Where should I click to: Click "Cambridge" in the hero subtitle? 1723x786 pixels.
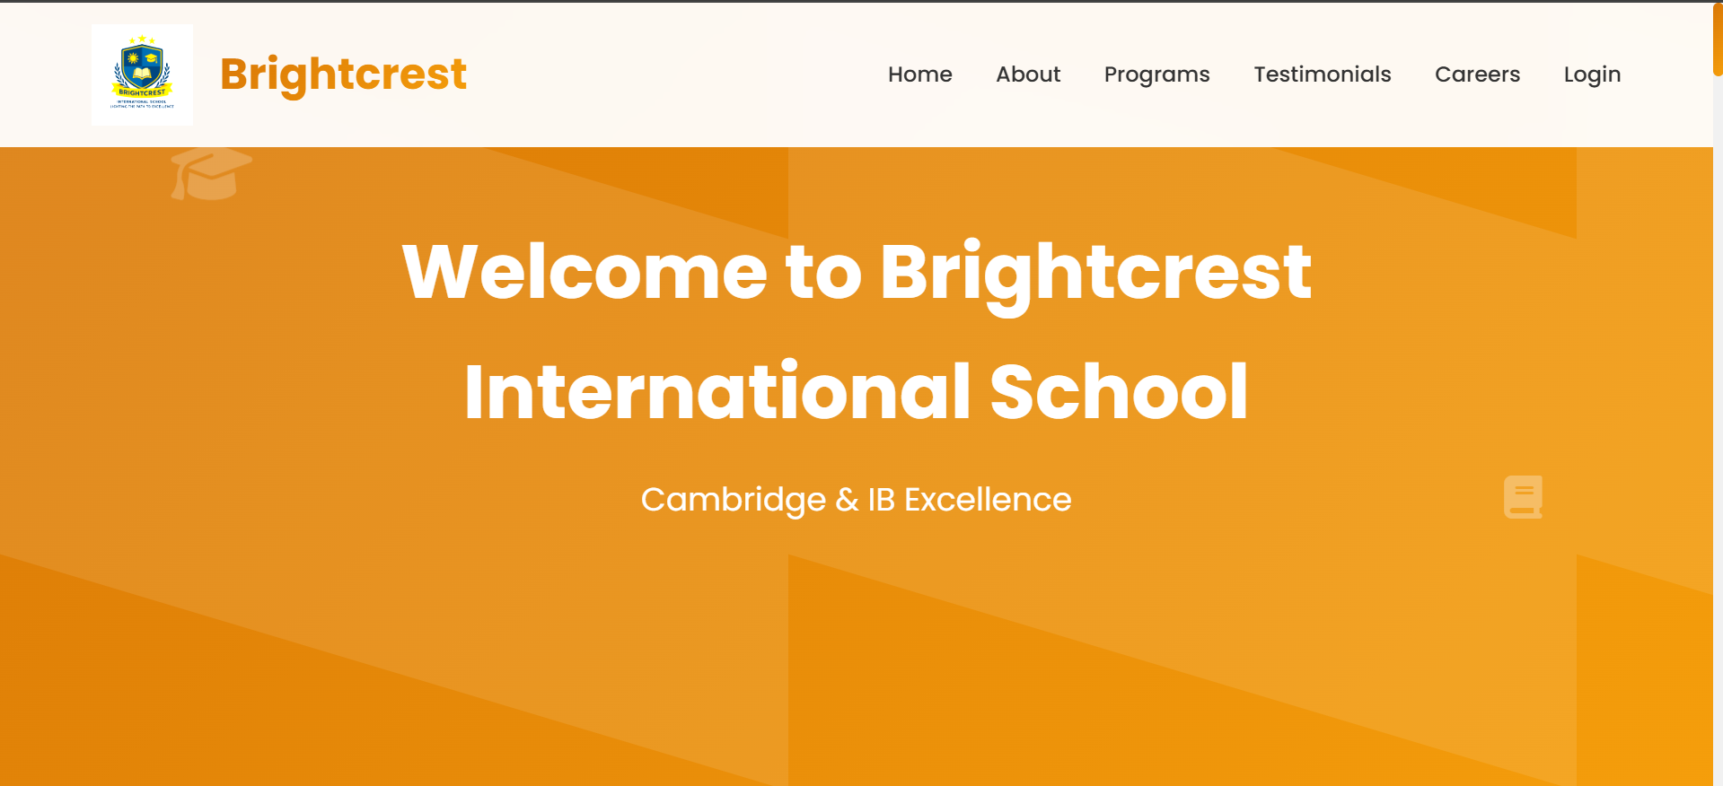tap(733, 499)
